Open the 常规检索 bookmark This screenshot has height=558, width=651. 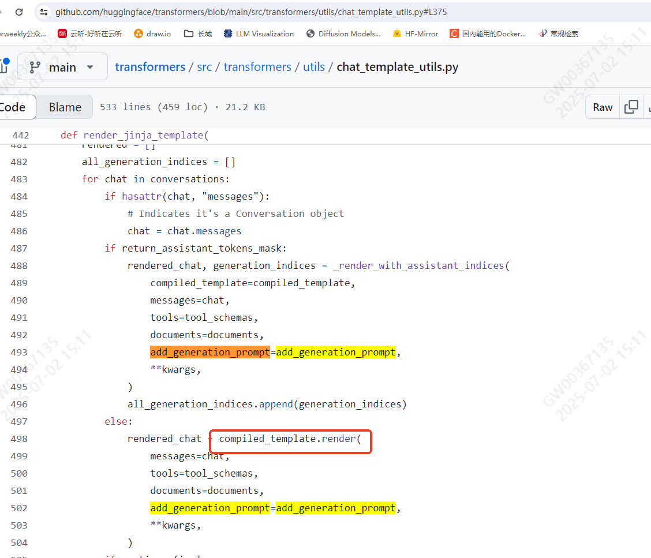[x=558, y=33]
